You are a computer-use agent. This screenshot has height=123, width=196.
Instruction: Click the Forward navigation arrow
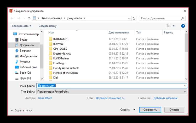click(x=19, y=18)
